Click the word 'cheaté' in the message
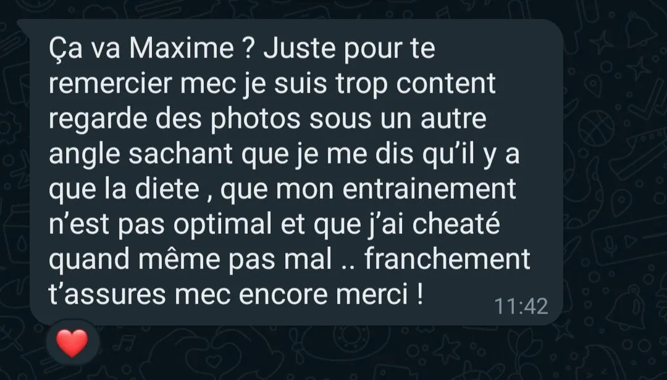Viewport: 667px width, 380px height. click(x=456, y=223)
